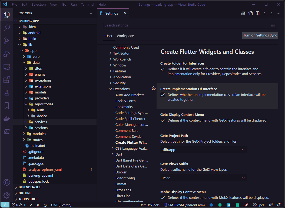Image resolution: width=285 pixels, height=208 pixels.
Task: Open the Search view in activity bar
Action: click(x=7, y=28)
